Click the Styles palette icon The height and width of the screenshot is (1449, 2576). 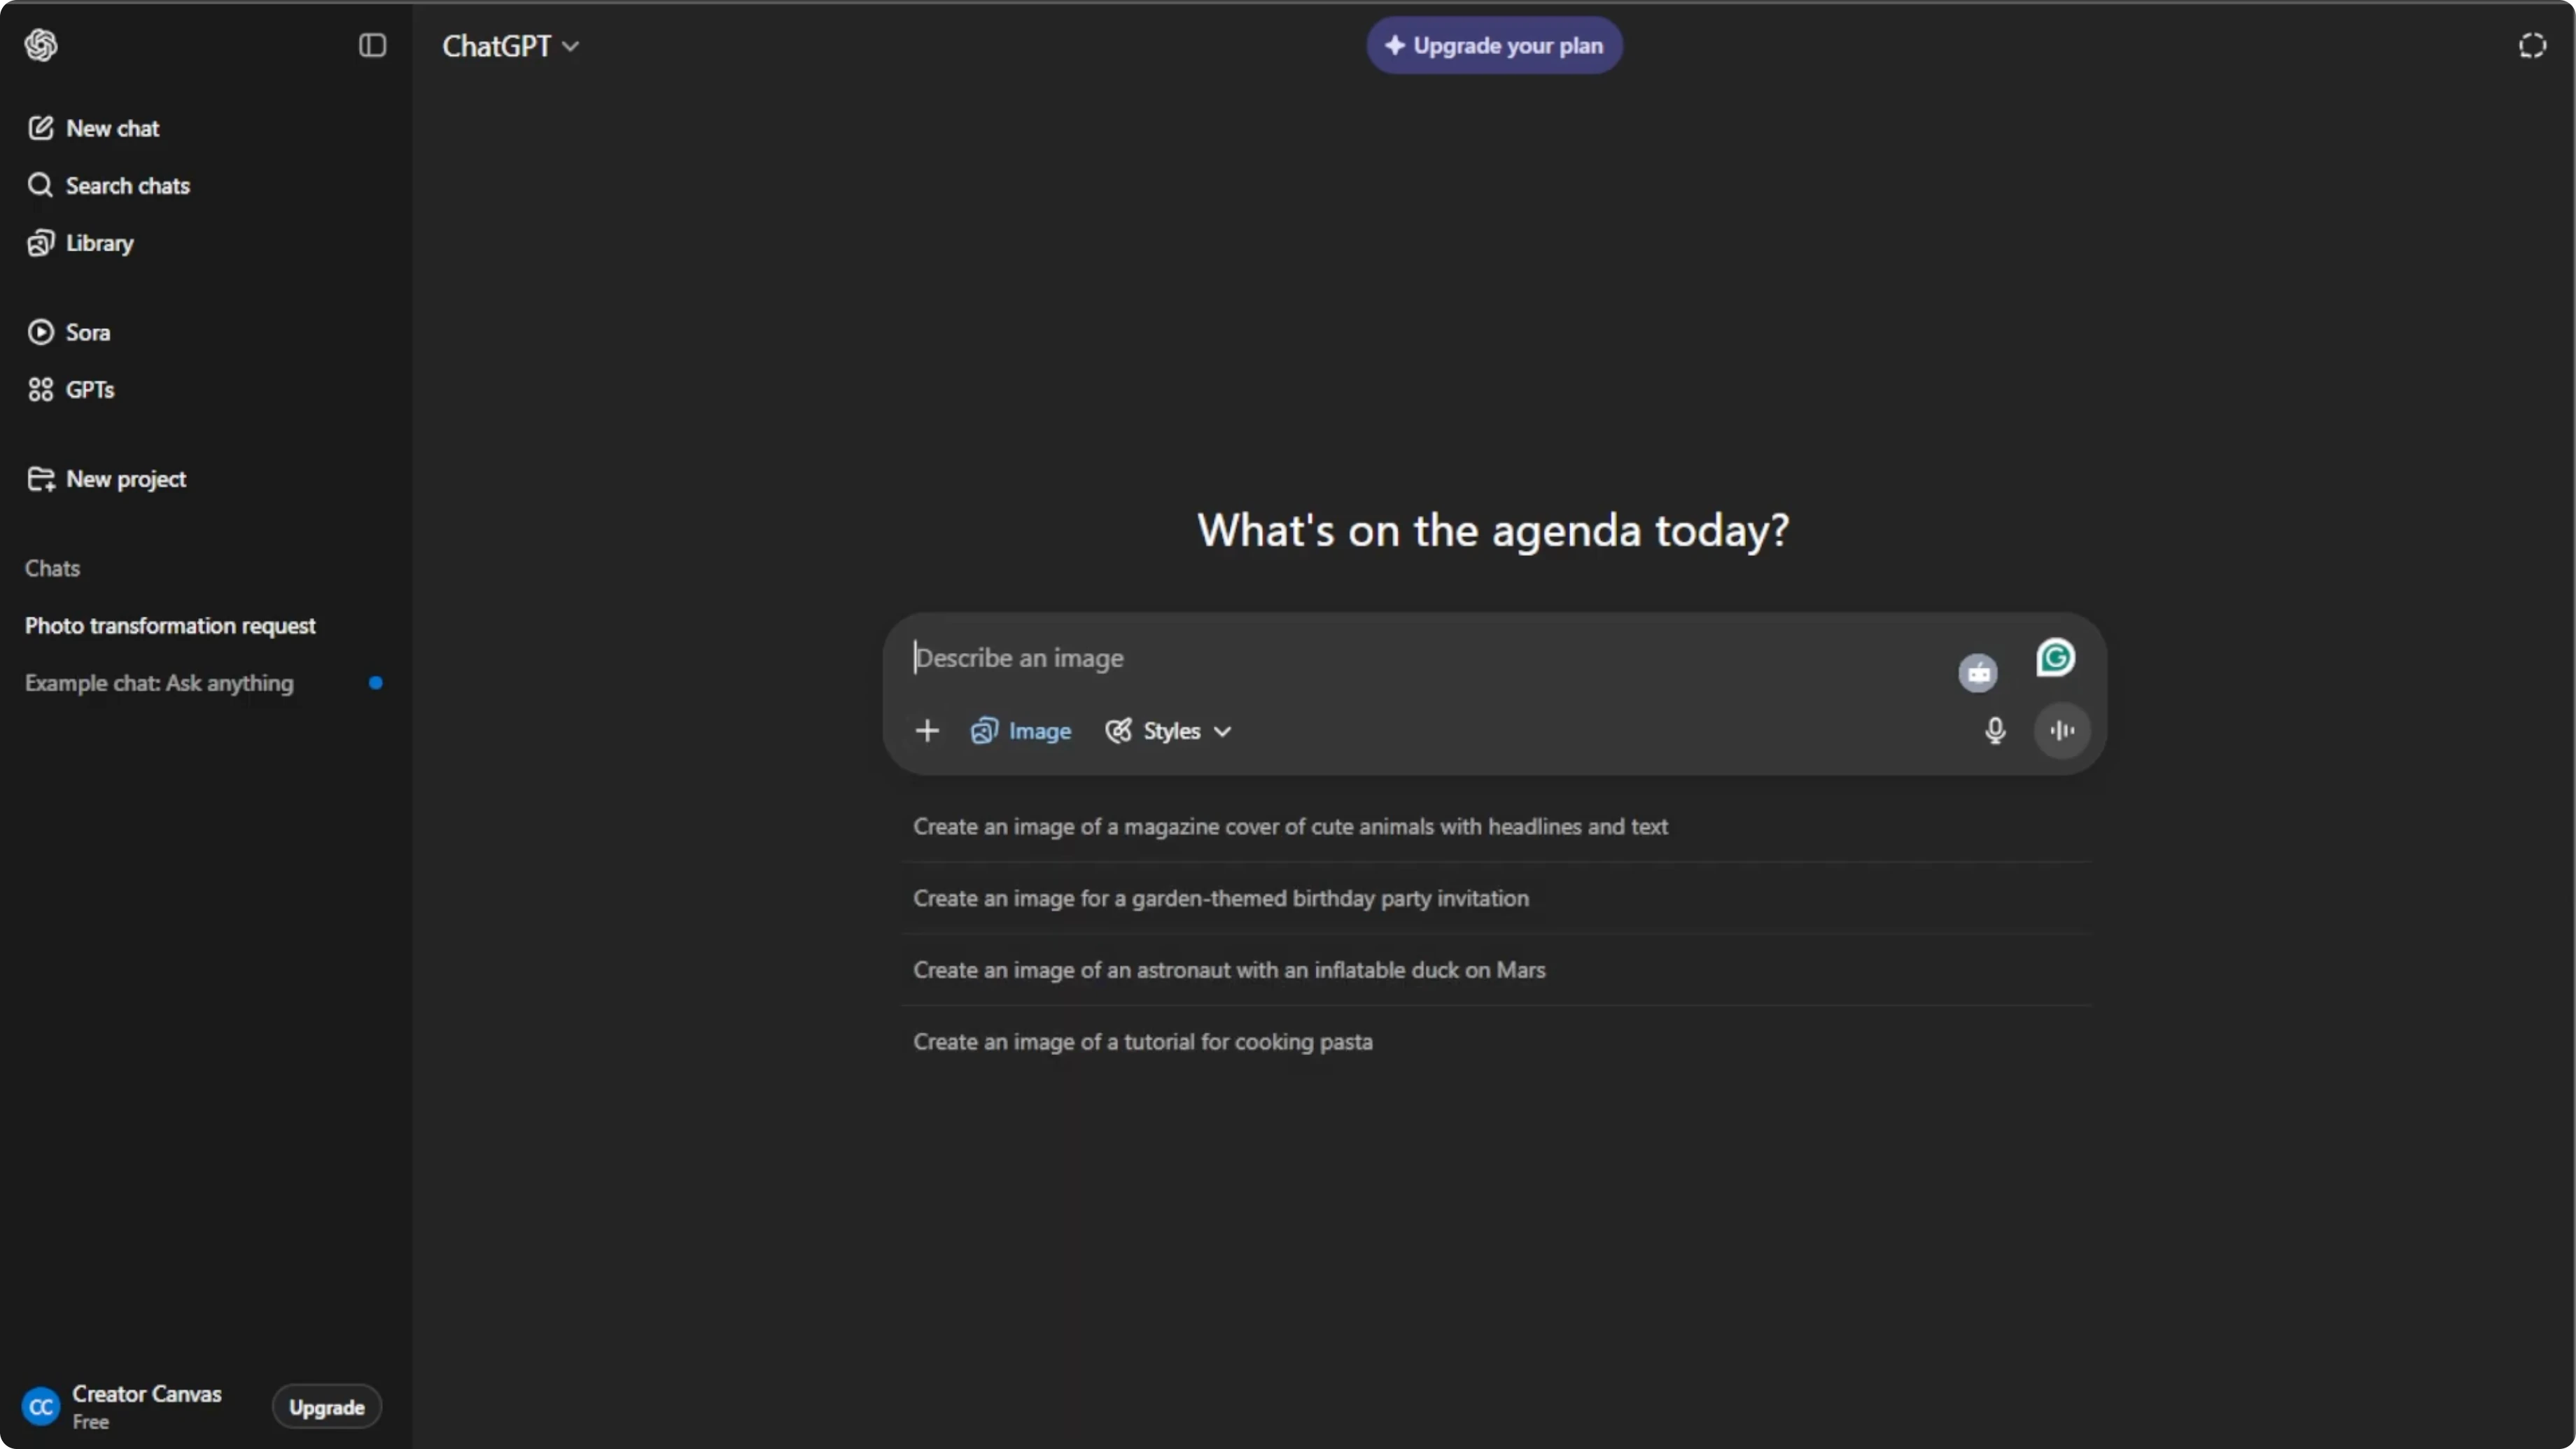click(1118, 731)
